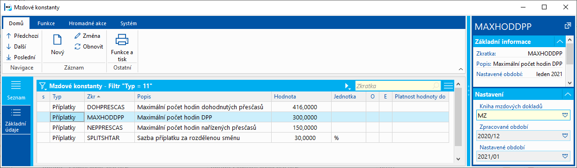Open the Funkce ribbon tab
Image resolution: width=577 pixels, height=168 pixels.
click(x=46, y=23)
